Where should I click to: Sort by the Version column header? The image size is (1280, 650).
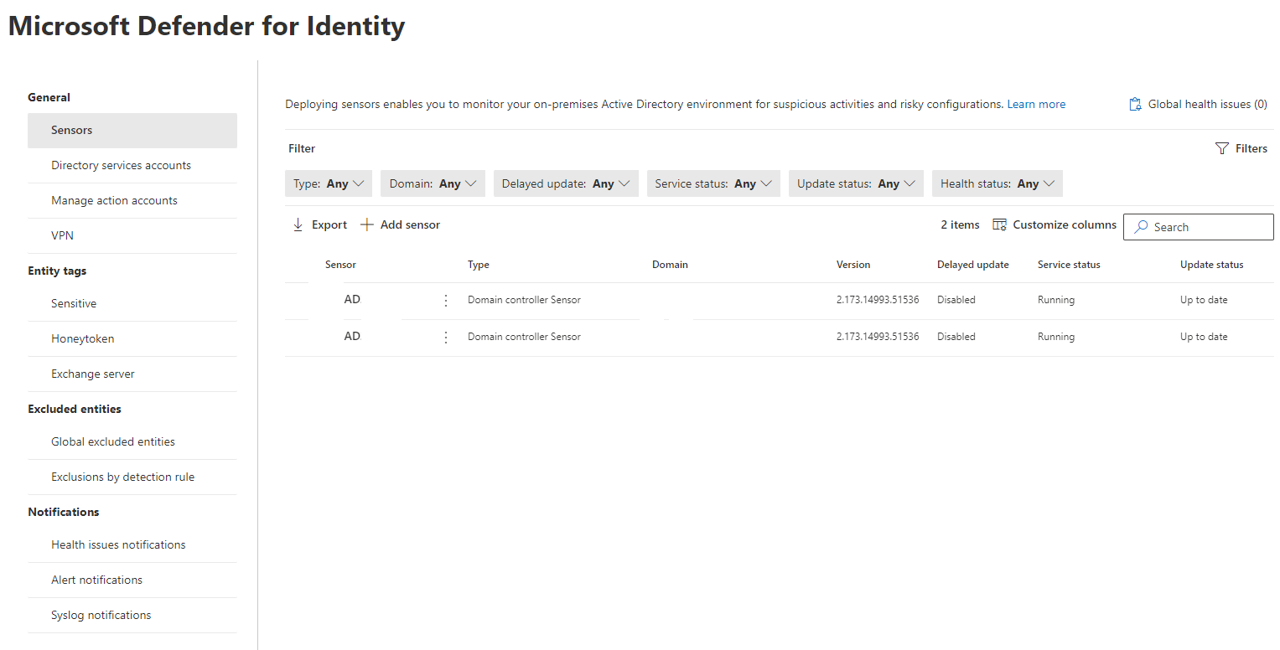point(853,265)
